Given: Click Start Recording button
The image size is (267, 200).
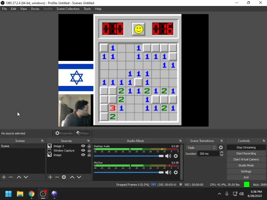Looking at the screenshot, I should 246,153.
